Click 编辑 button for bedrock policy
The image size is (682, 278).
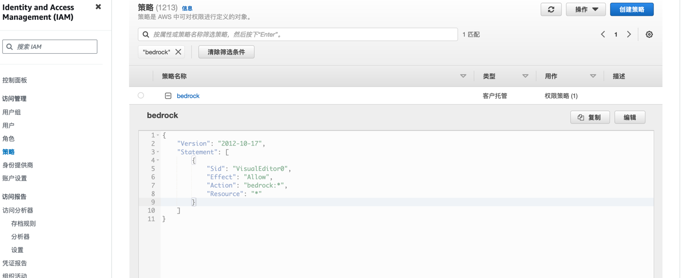(x=630, y=118)
